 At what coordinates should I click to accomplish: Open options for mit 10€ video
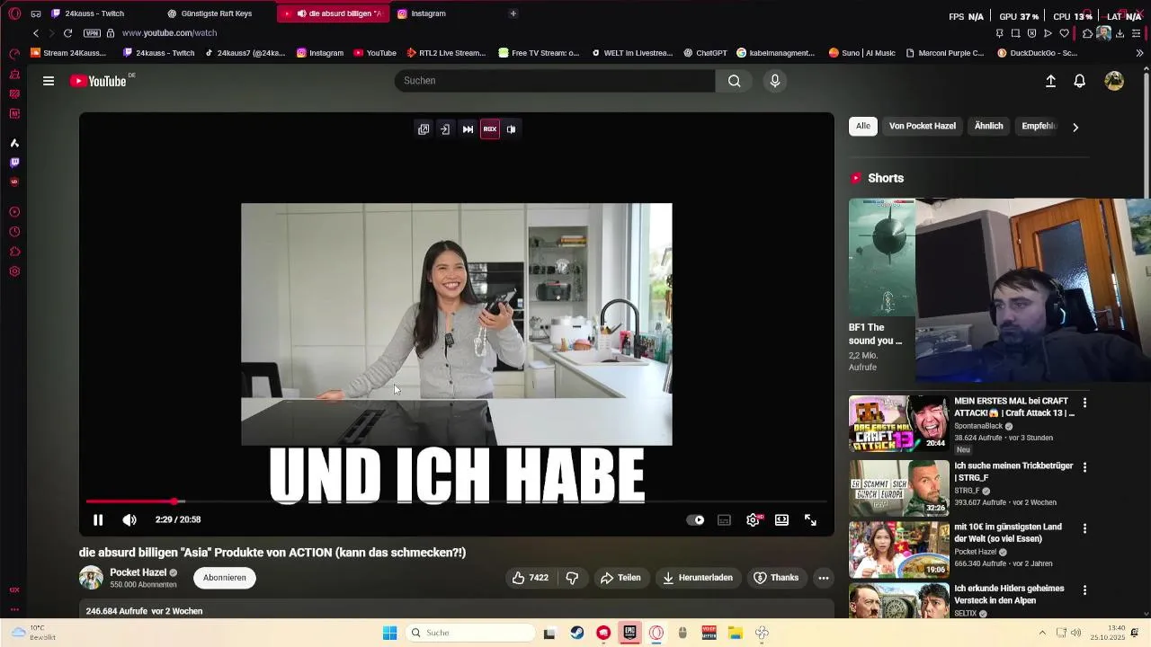point(1084,528)
